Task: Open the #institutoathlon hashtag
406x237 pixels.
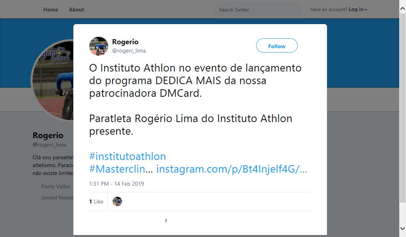Action: [x=127, y=156]
